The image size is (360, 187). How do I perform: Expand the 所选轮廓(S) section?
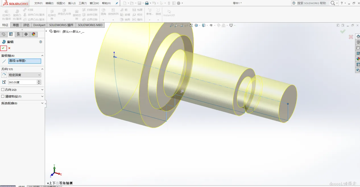42,103
